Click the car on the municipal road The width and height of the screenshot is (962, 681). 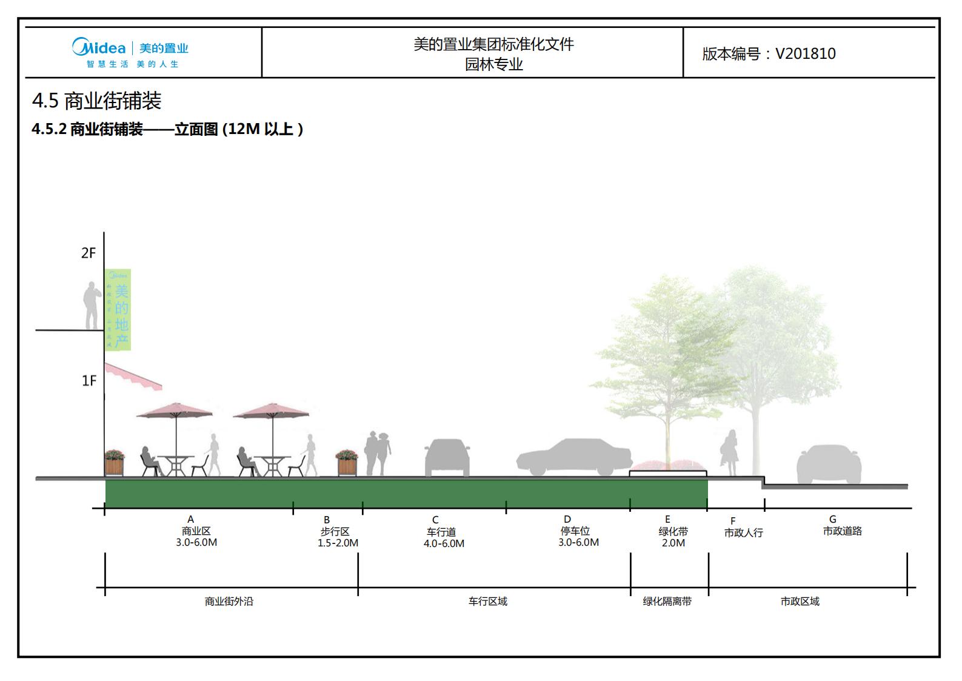829,465
